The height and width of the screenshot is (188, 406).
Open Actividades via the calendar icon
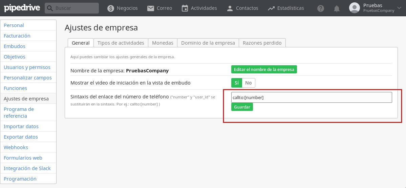[x=185, y=8]
